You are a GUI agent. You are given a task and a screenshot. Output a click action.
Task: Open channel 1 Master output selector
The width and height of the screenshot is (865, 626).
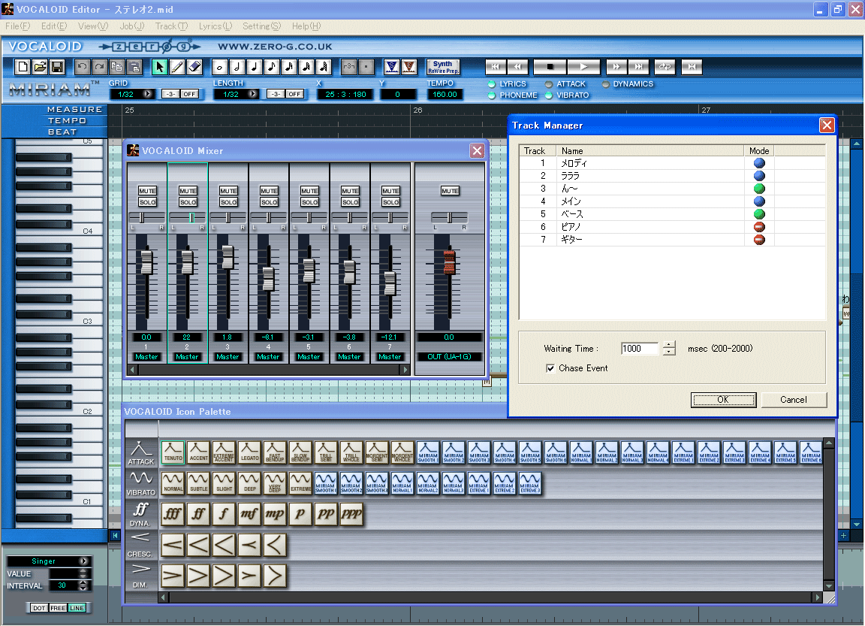coord(146,357)
